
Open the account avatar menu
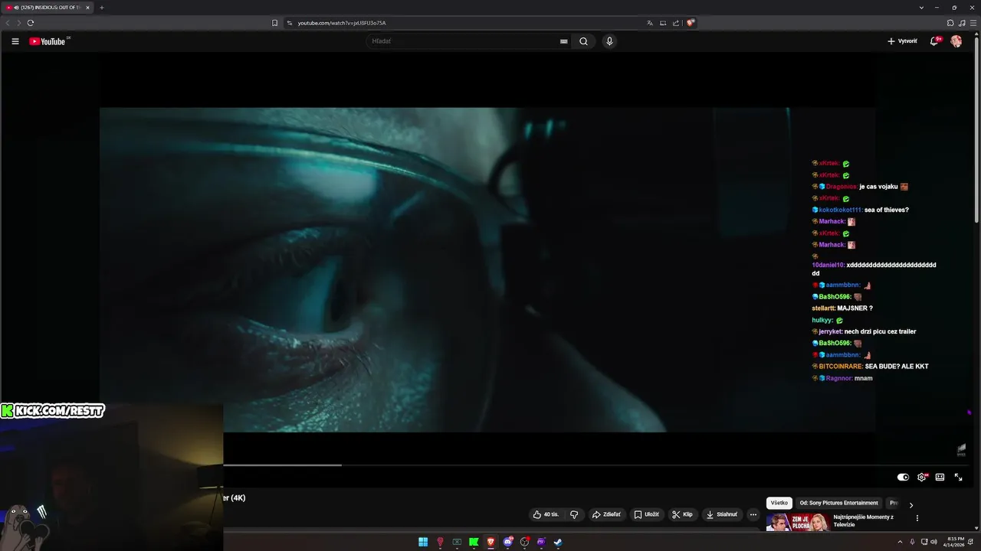pos(956,41)
